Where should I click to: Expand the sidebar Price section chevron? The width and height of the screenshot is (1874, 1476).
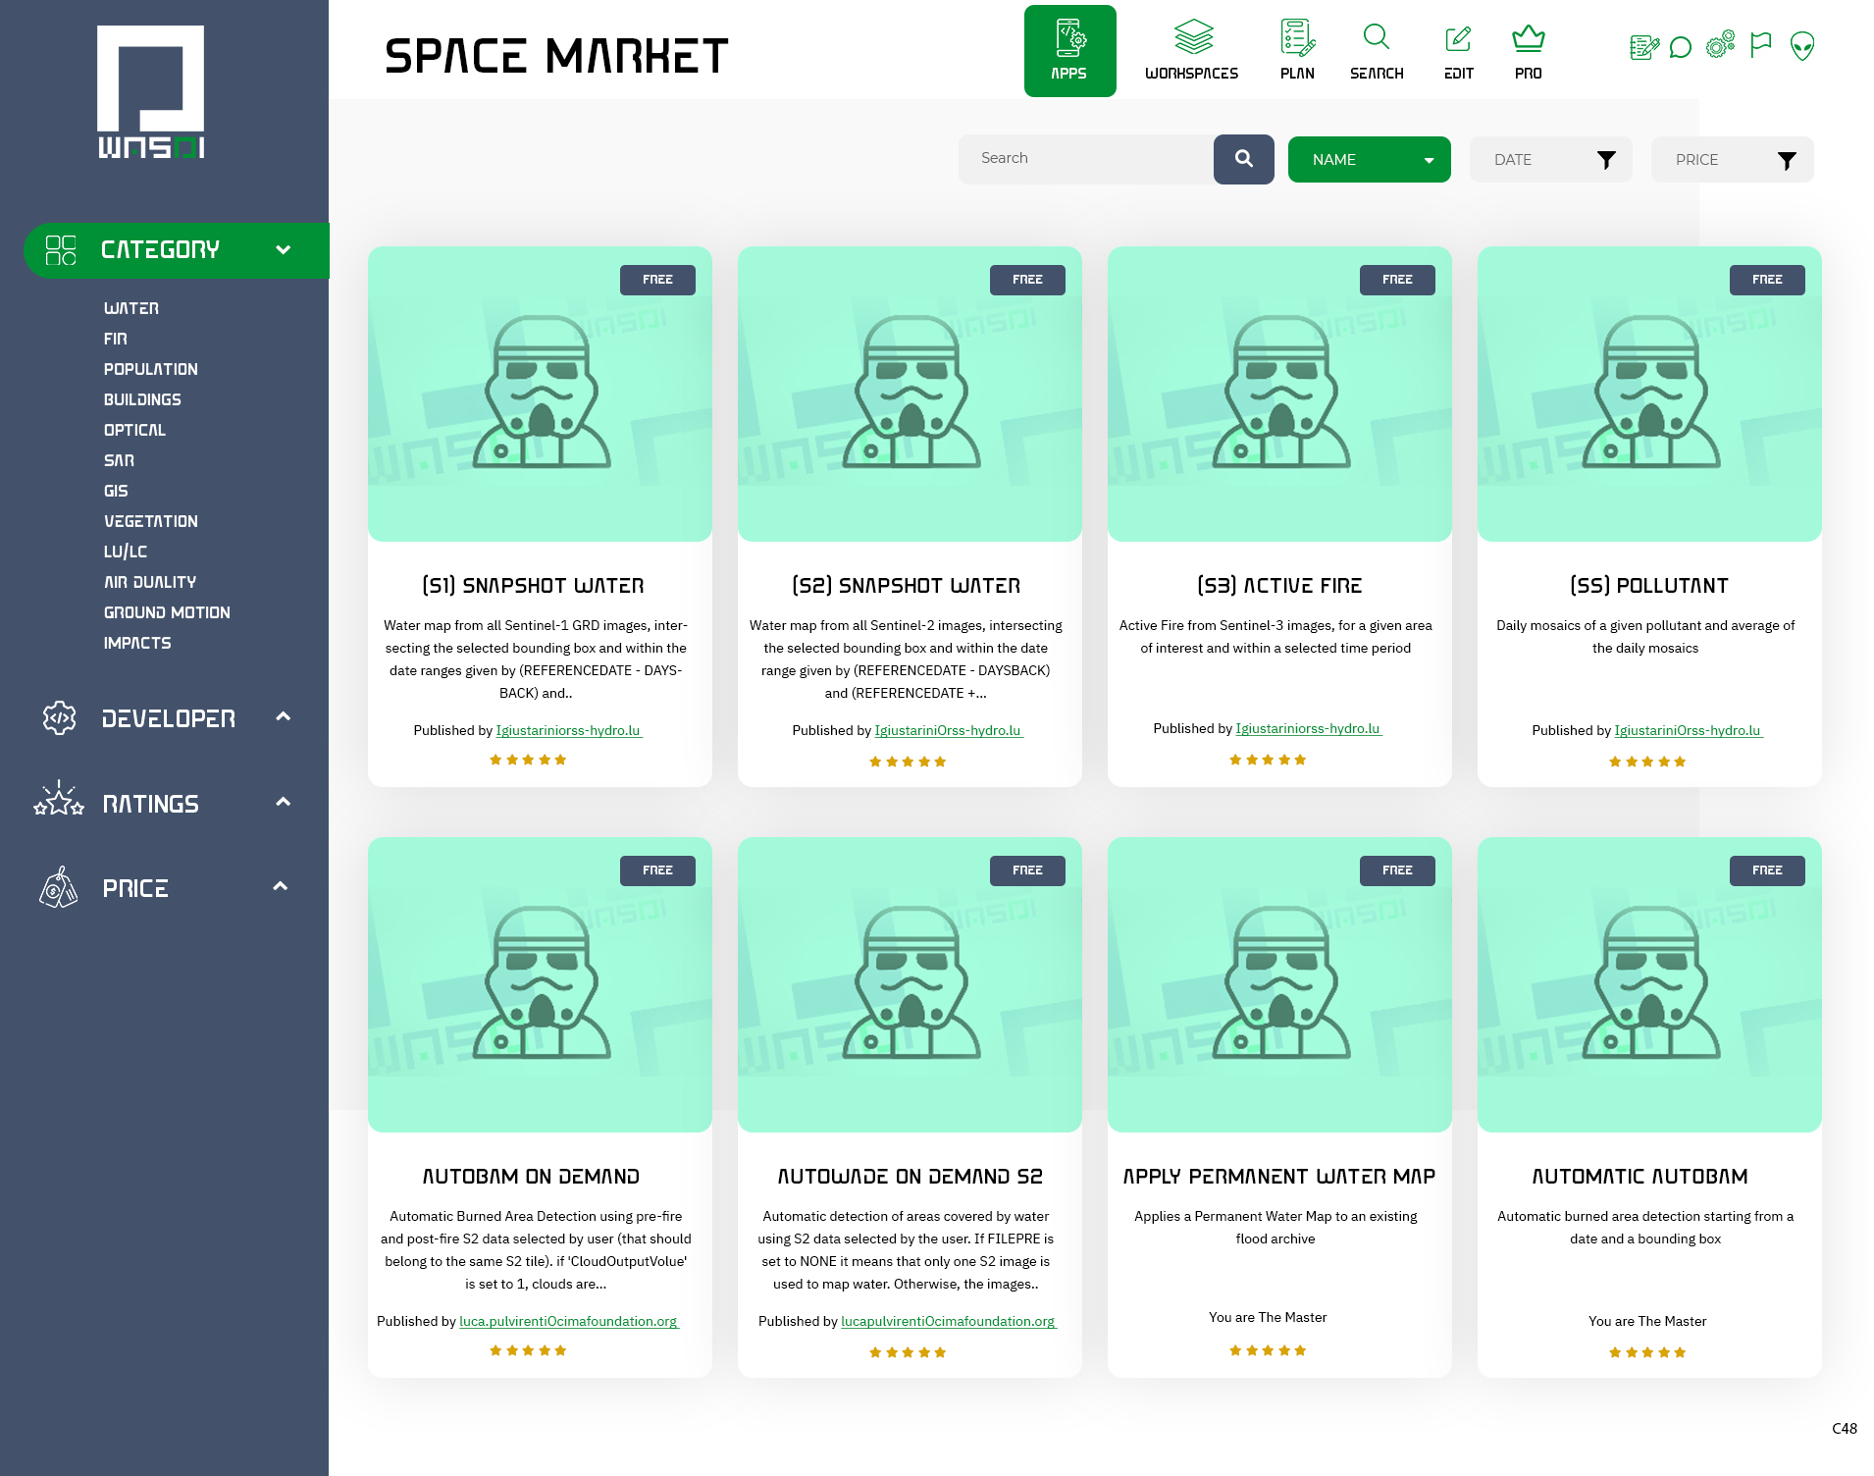[281, 886]
